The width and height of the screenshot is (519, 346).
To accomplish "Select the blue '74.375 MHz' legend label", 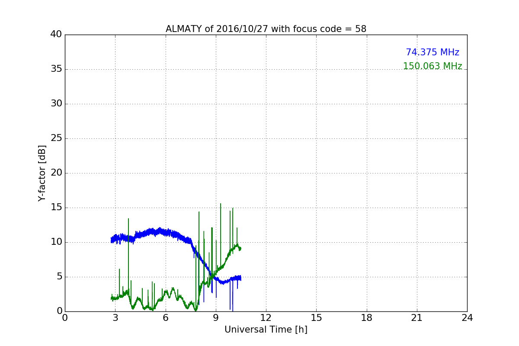I will [432, 52].
